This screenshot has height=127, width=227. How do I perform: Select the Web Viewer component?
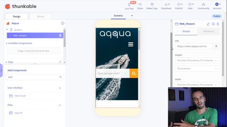[x=34, y=96]
